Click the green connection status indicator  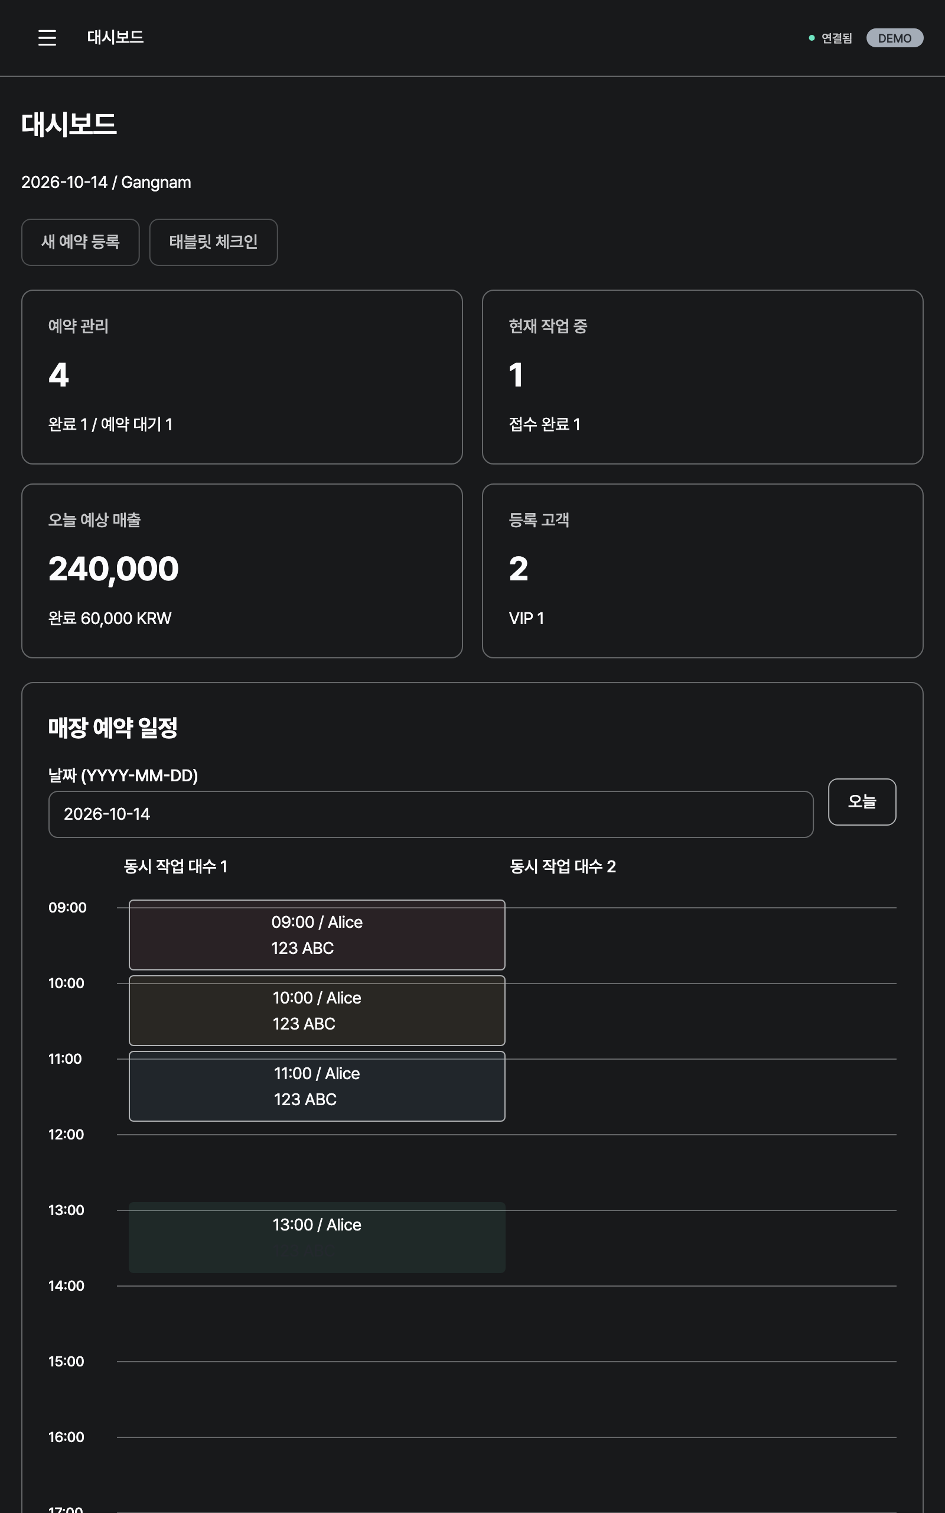[812, 38]
